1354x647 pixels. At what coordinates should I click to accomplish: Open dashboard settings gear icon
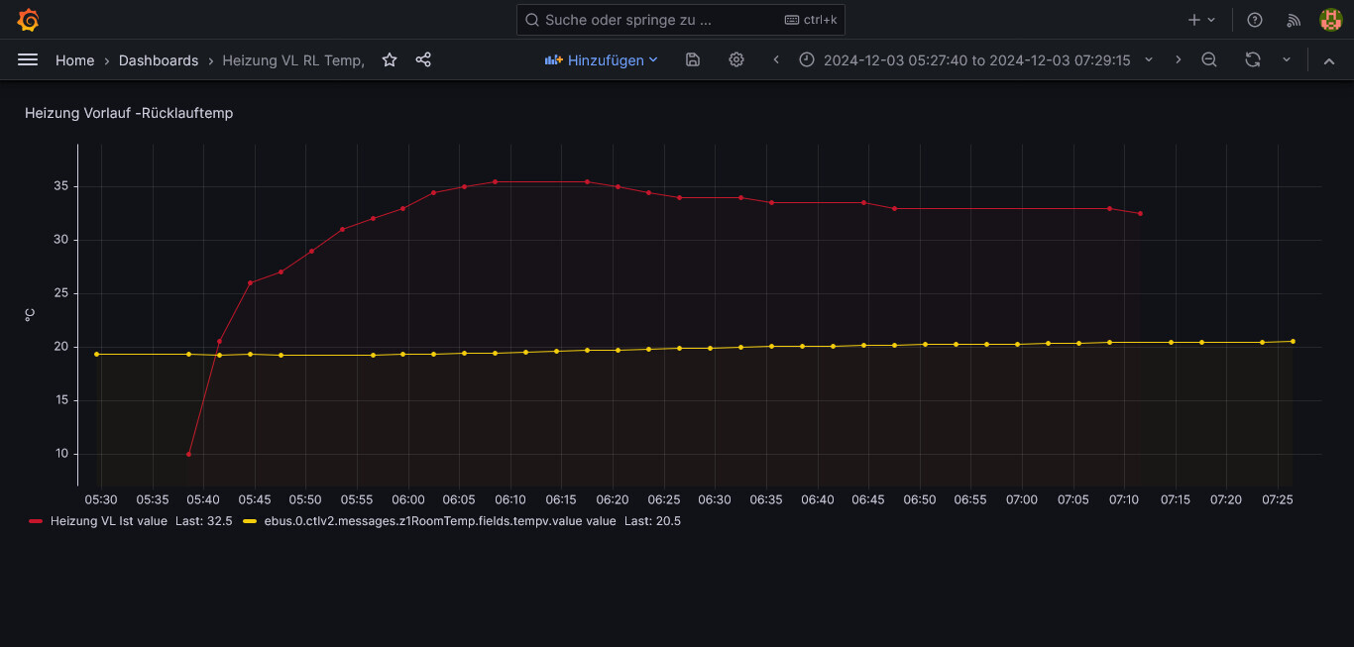[736, 60]
